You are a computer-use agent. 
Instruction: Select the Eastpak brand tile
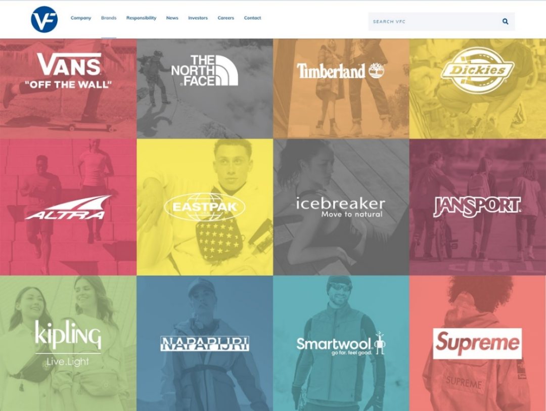click(205, 207)
